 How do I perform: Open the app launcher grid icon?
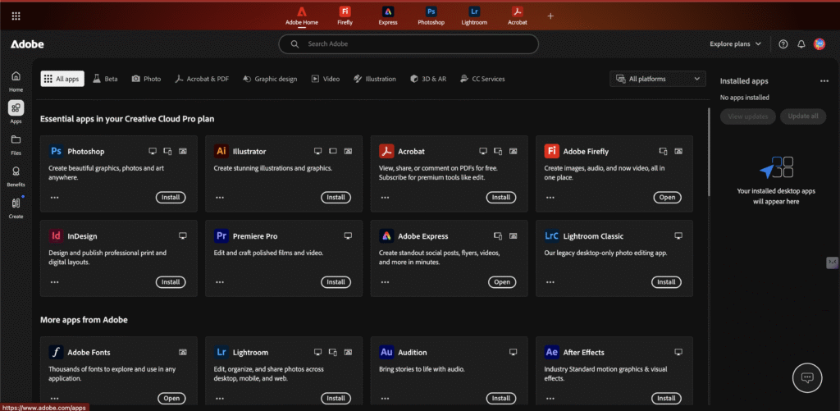tap(16, 16)
